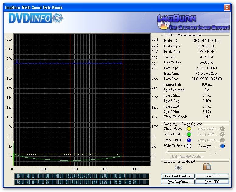Click the Double-Click Digital Displays text display
Viewport: 236px width, 192px height.
point(82,182)
